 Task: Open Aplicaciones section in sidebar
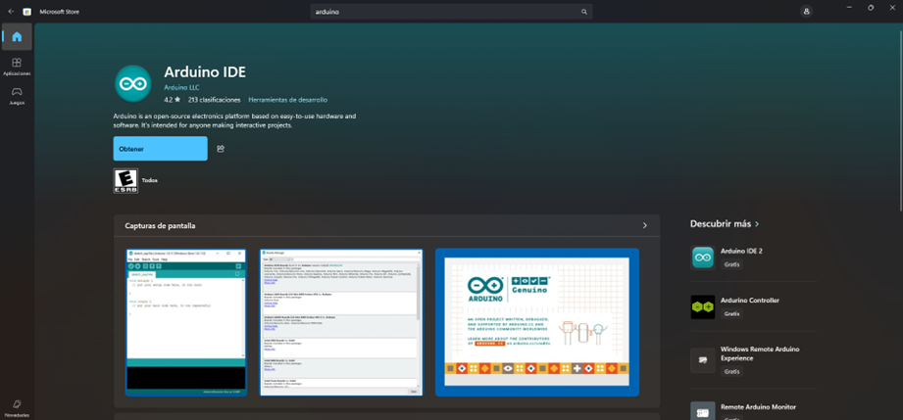point(17,67)
